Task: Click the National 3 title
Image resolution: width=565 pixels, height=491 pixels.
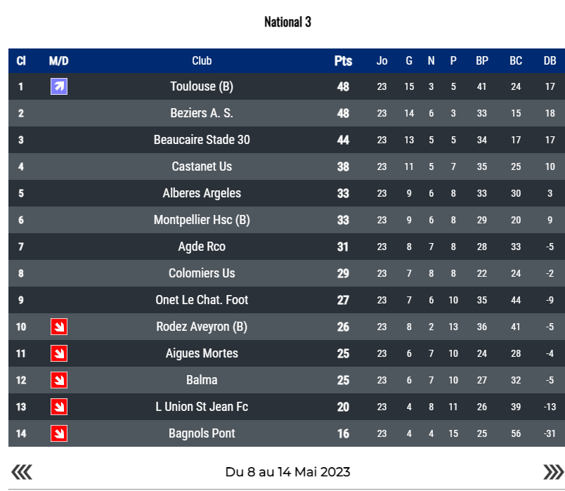Action: pos(287,22)
